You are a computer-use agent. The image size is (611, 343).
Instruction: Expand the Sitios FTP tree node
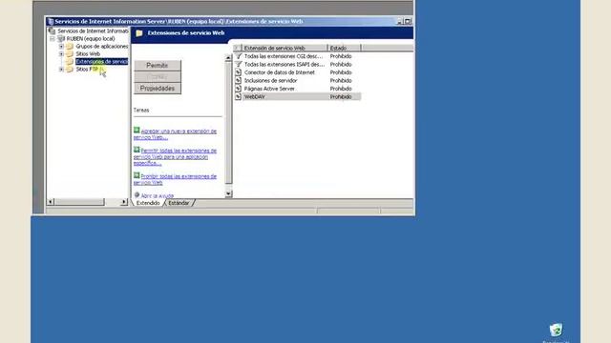[61, 70]
